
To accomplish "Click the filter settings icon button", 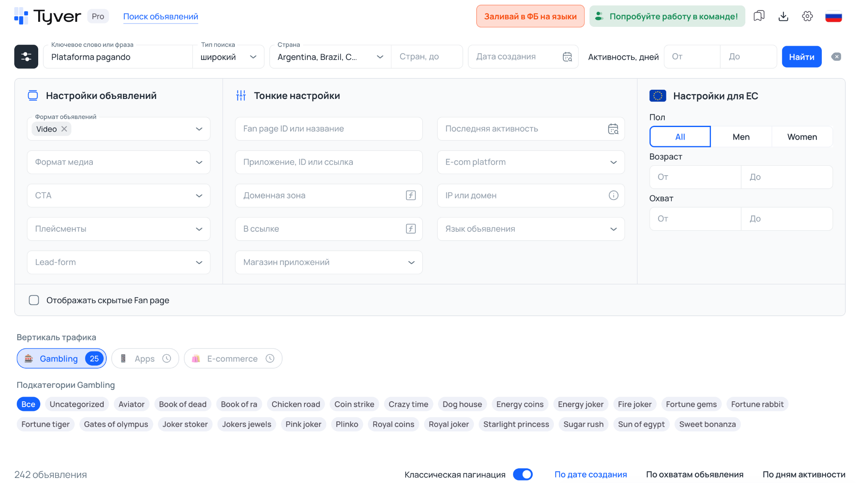I will [x=26, y=57].
